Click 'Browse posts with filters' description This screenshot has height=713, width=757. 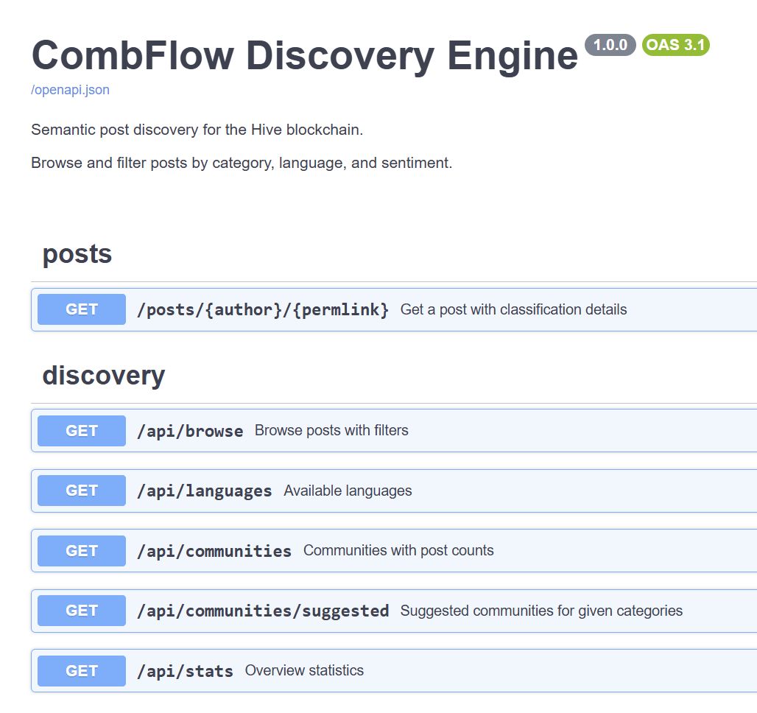point(331,430)
